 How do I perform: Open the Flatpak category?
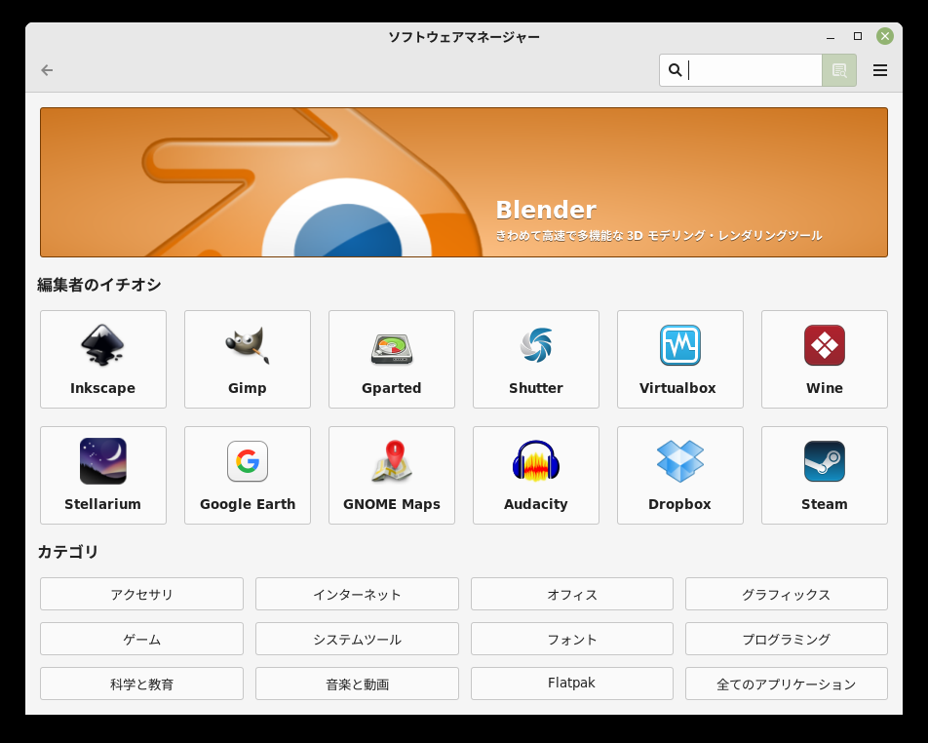coord(571,684)
